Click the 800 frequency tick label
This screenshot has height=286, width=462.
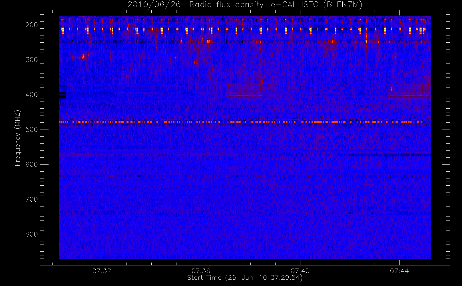click(32, 234)
